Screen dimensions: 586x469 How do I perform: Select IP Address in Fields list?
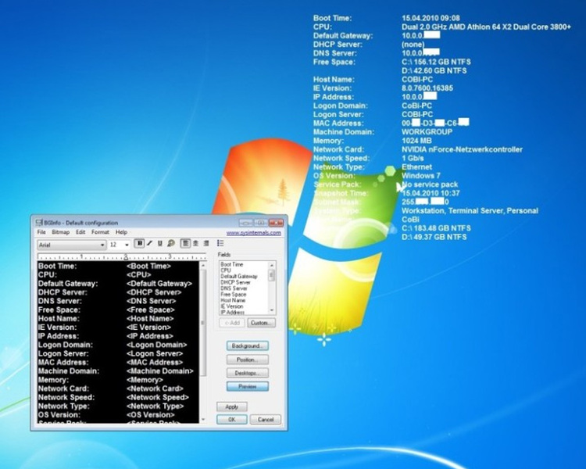[233, 312]
